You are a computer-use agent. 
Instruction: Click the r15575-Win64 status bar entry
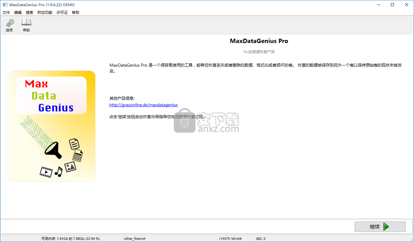point(230,238)
